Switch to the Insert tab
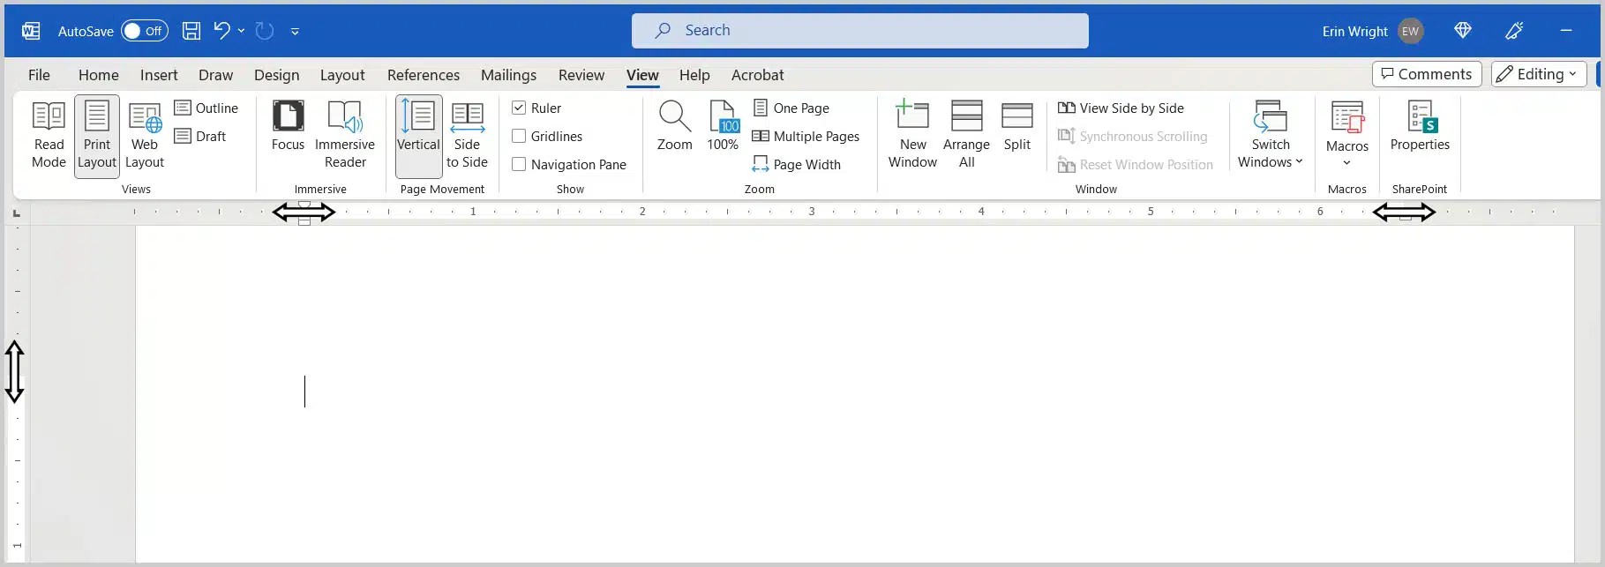The height and width of the screenshot is (567, 1605). click(x=159, y=75)
